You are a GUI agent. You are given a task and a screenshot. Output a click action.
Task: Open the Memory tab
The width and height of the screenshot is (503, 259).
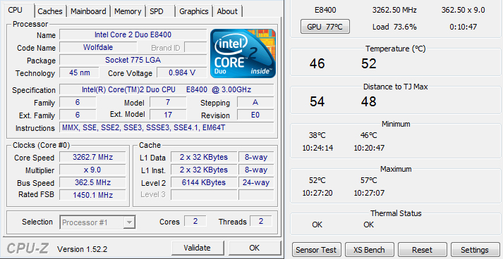128,11
